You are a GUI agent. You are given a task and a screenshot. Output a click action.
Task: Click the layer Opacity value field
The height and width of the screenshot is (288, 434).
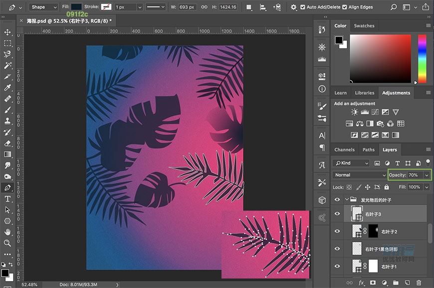click(414, 175)
